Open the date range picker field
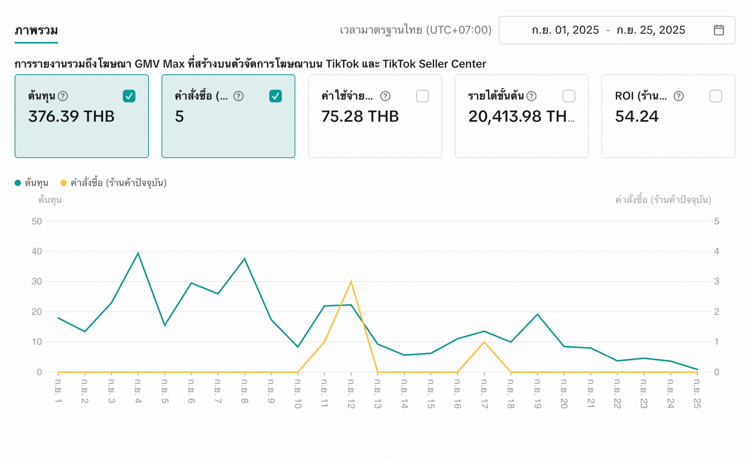This screenshot has height=459, width=747. [616, 30]
